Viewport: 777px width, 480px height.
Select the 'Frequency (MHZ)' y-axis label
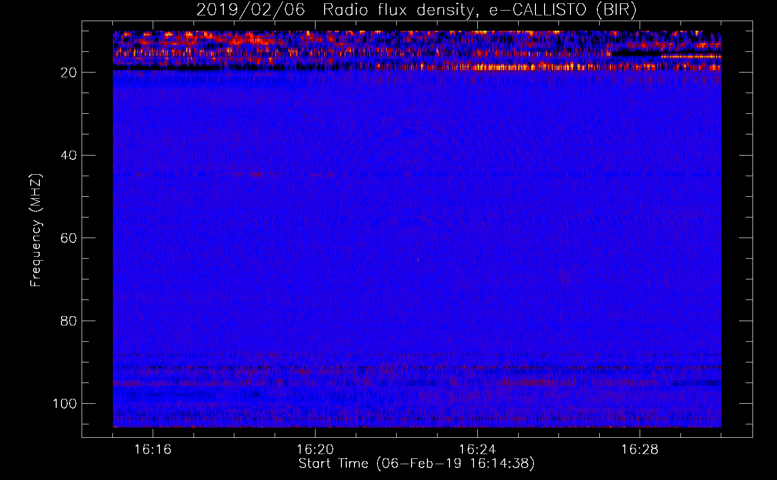pos(36,230)
